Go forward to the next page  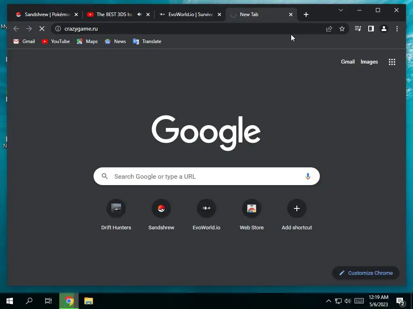pos(29,29)
